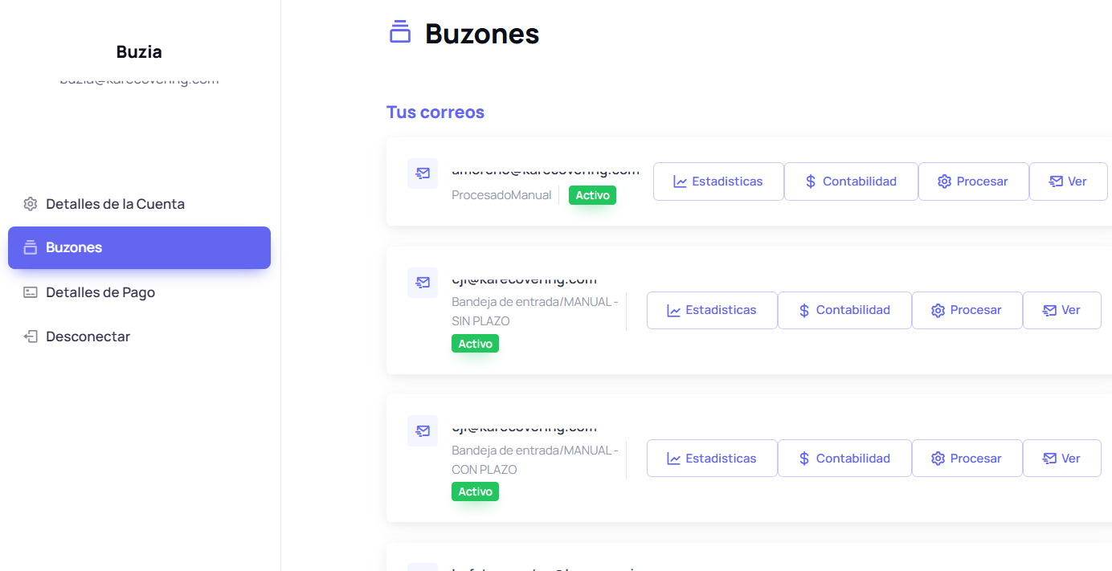Image resolution: width=1112 pixels, height=571 pixels.
Task: Click the Activo badge in the CON PLAZO mailbox
Action: point(475,491)
